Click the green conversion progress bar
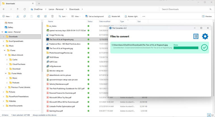Viewport: 215px width, 117px height. pyautogui.click(x=186, y=48)
